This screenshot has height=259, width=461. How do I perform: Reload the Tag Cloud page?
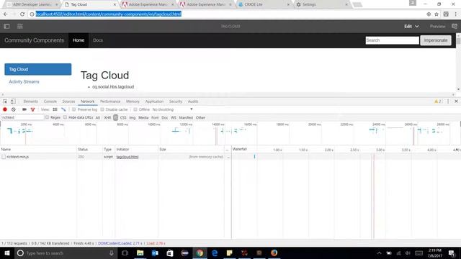22,14
